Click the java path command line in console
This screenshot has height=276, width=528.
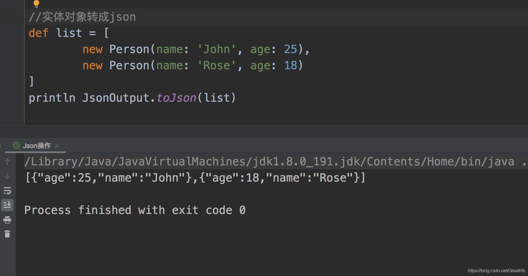[x=275, y=161]
